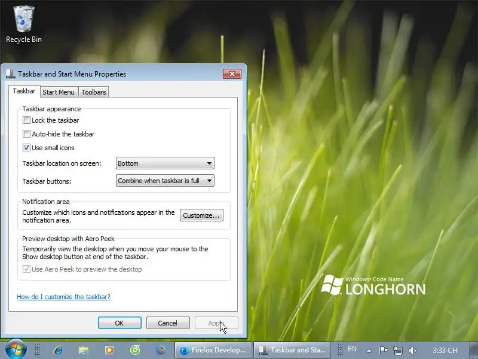This screenshot has width=478, height=359.
Task: Switch to the Taskbar tab
Action: 24,91
